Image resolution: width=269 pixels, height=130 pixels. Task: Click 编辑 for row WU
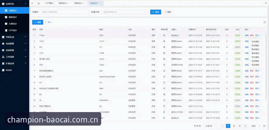(x=247, y=47)
